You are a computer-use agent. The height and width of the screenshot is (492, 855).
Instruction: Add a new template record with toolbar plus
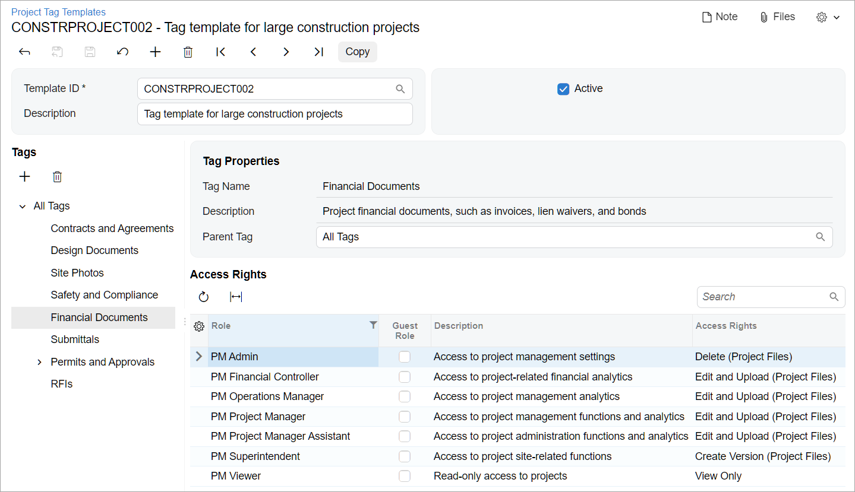pyautogui.click(x=155, y=52)
